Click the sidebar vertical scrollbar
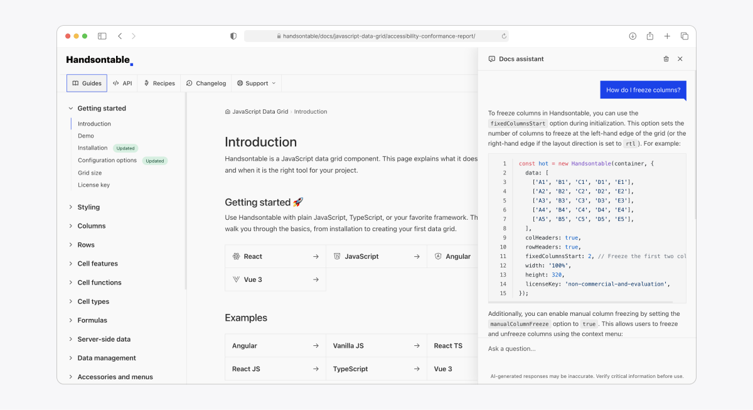Screen dimensions: 753x410 tap(185, 191)
